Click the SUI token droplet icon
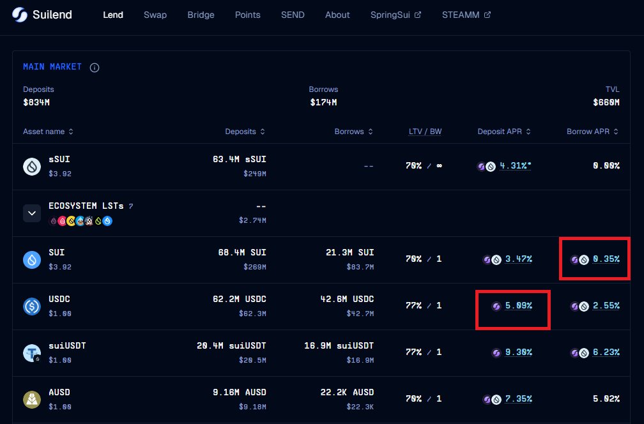 [32, 260]
